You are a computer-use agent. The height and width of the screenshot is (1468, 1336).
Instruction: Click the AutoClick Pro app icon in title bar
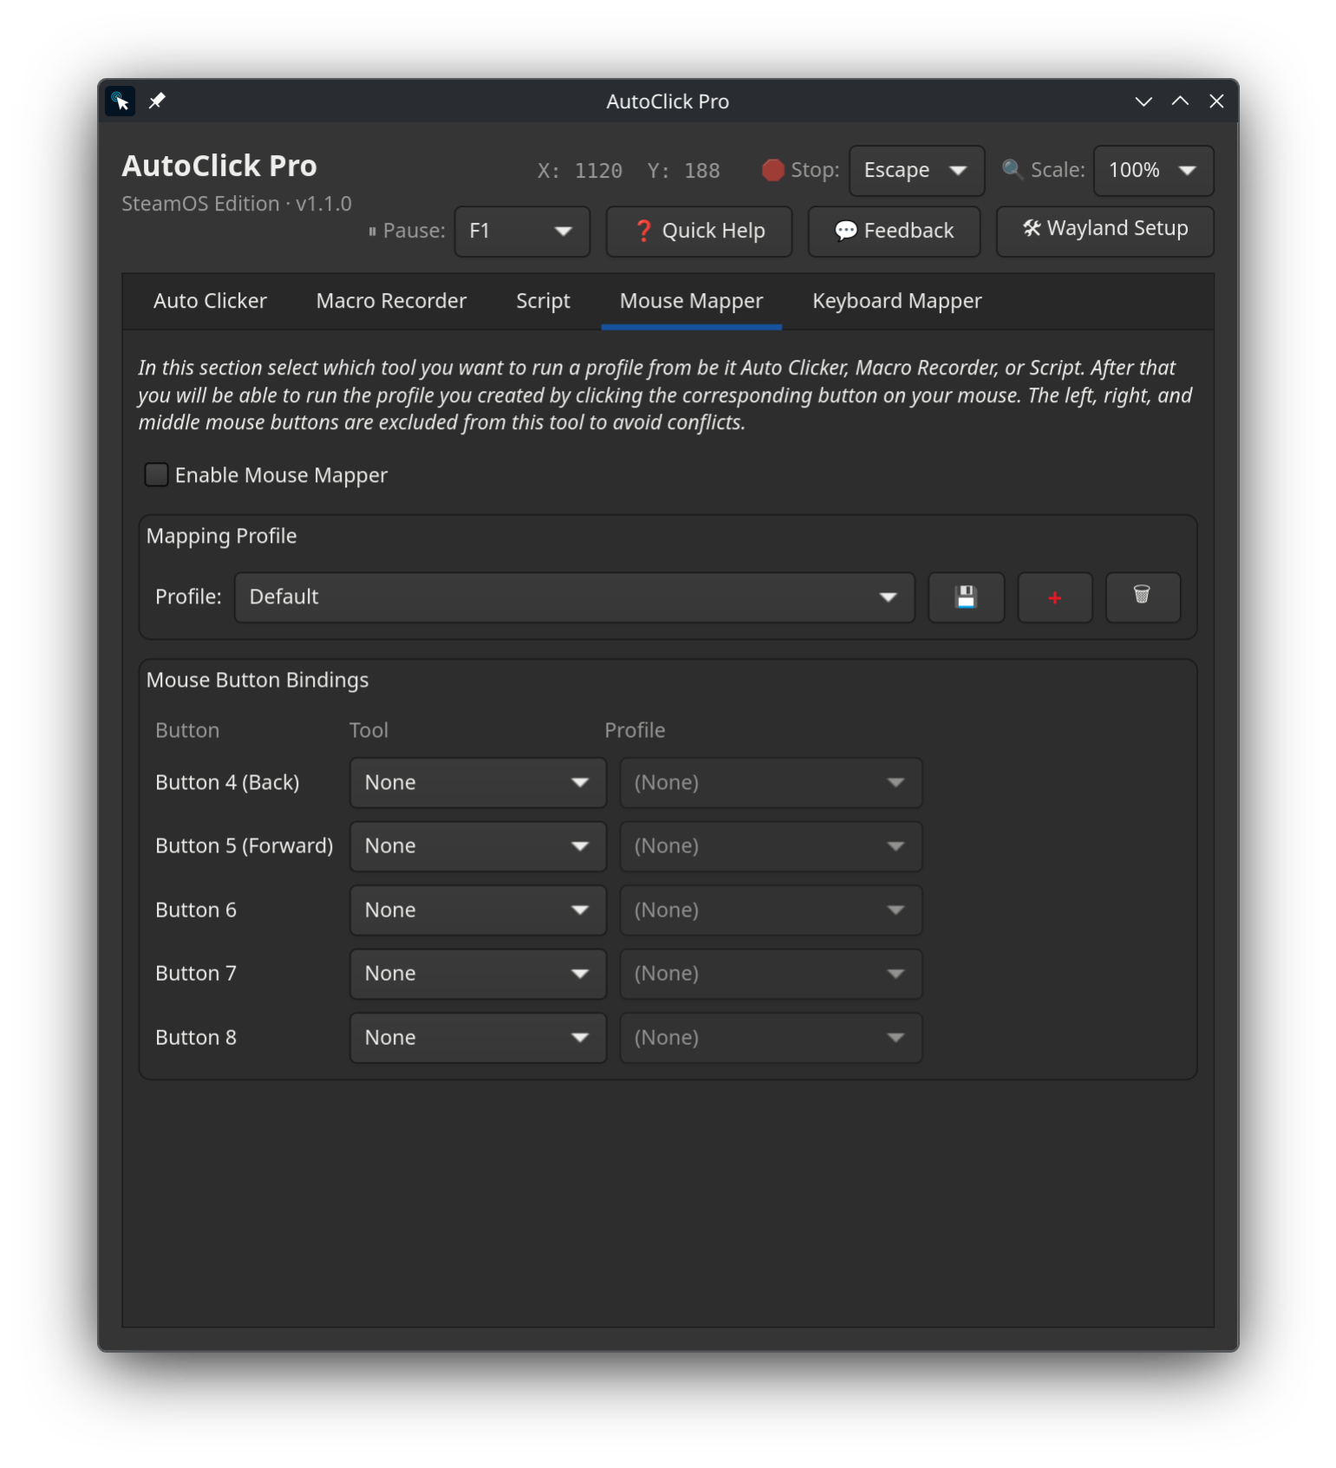pos(121,101)
